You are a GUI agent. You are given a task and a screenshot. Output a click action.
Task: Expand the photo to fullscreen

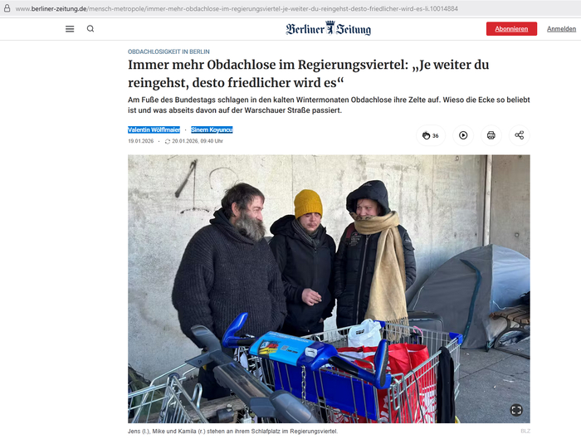pos(516,410)
